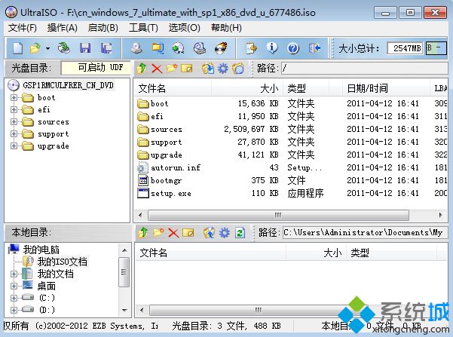Select 我的ISO文档 in the local tree
This screenshot has height=337, width=453.
(62, 262)
